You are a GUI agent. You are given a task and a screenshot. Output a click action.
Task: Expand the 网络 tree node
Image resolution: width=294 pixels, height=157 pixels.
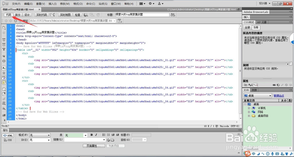(x=249, y=112)
